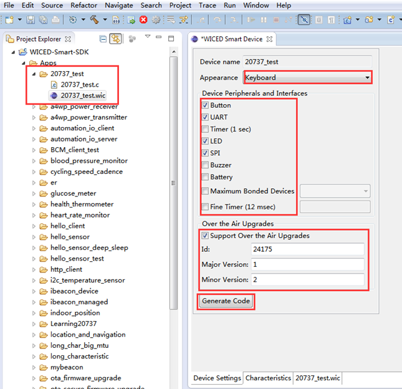Switch to the Characteristics tab
The width and height of the screenshot is (402, 389).
click(268, 378)
